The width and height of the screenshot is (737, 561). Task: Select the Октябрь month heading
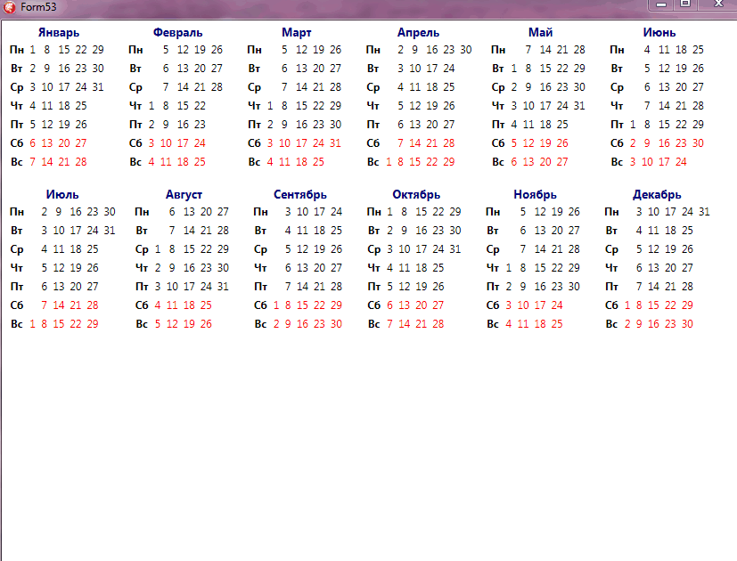(x=414, y=195)
